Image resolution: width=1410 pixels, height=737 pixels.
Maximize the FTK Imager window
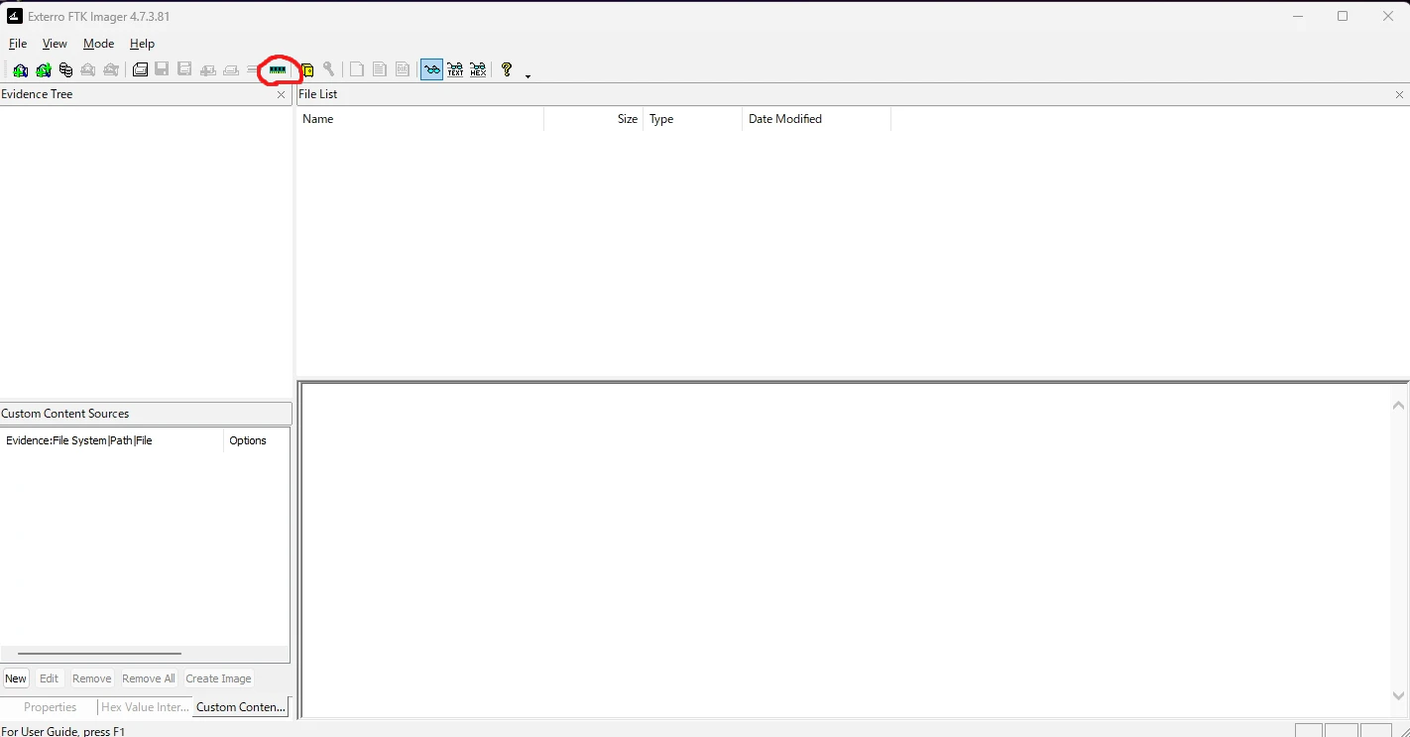click(1343, 16)
